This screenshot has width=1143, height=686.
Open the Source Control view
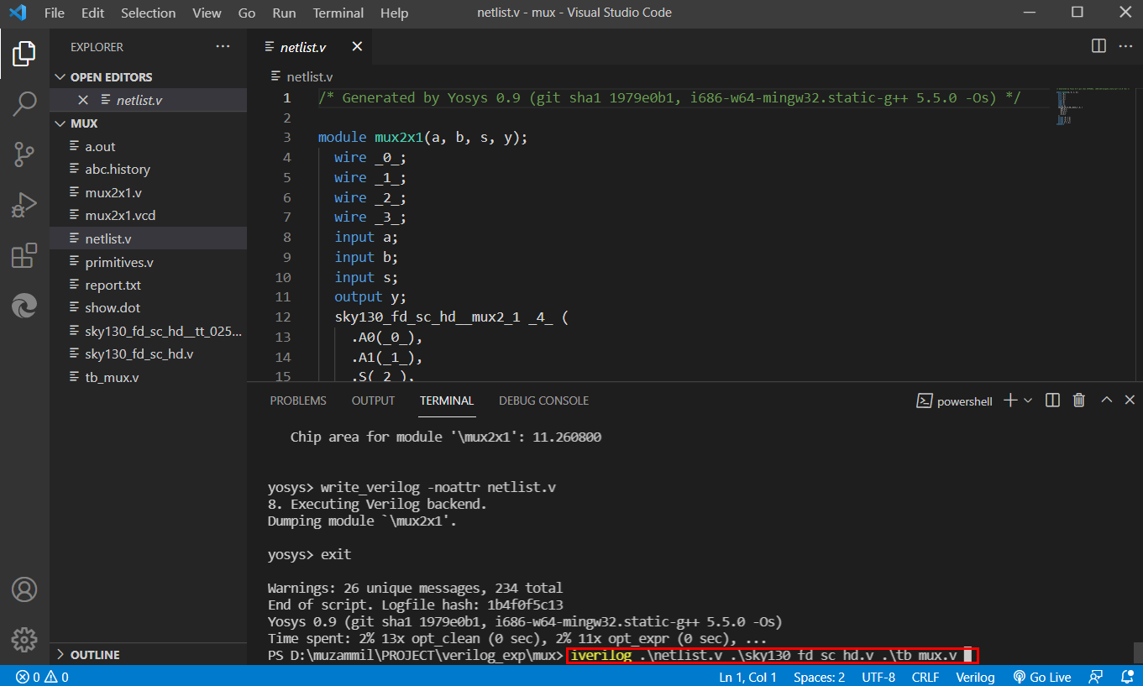(x=24, y=154)
